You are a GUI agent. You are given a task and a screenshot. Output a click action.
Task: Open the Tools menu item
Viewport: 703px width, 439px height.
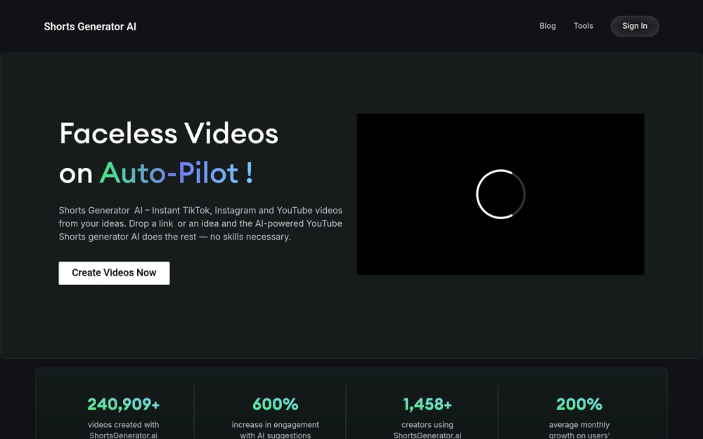[583, 26]
